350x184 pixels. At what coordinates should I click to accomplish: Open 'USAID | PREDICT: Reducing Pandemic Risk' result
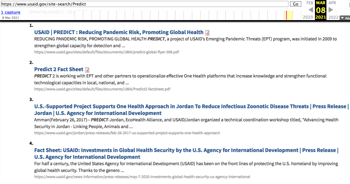point(119,32)
